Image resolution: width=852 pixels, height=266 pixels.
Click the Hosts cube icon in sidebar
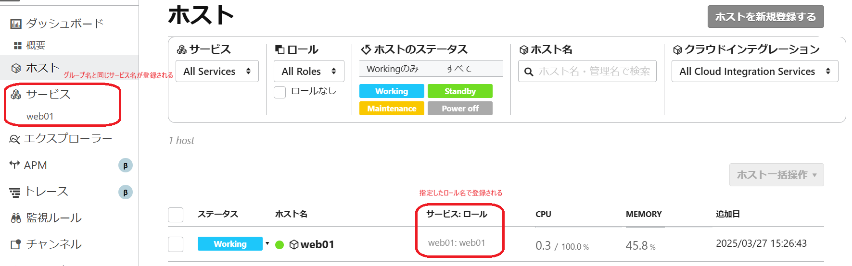tap(16, 68)
